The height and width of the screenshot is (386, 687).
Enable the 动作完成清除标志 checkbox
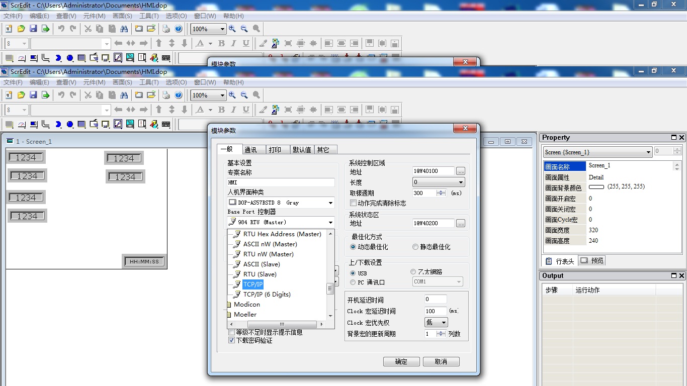(353, 203)
